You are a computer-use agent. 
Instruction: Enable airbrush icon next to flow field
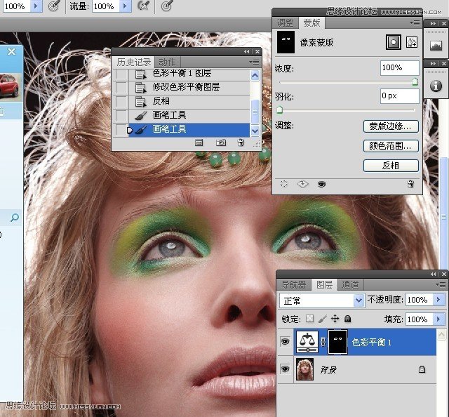[x=143, y=6]
